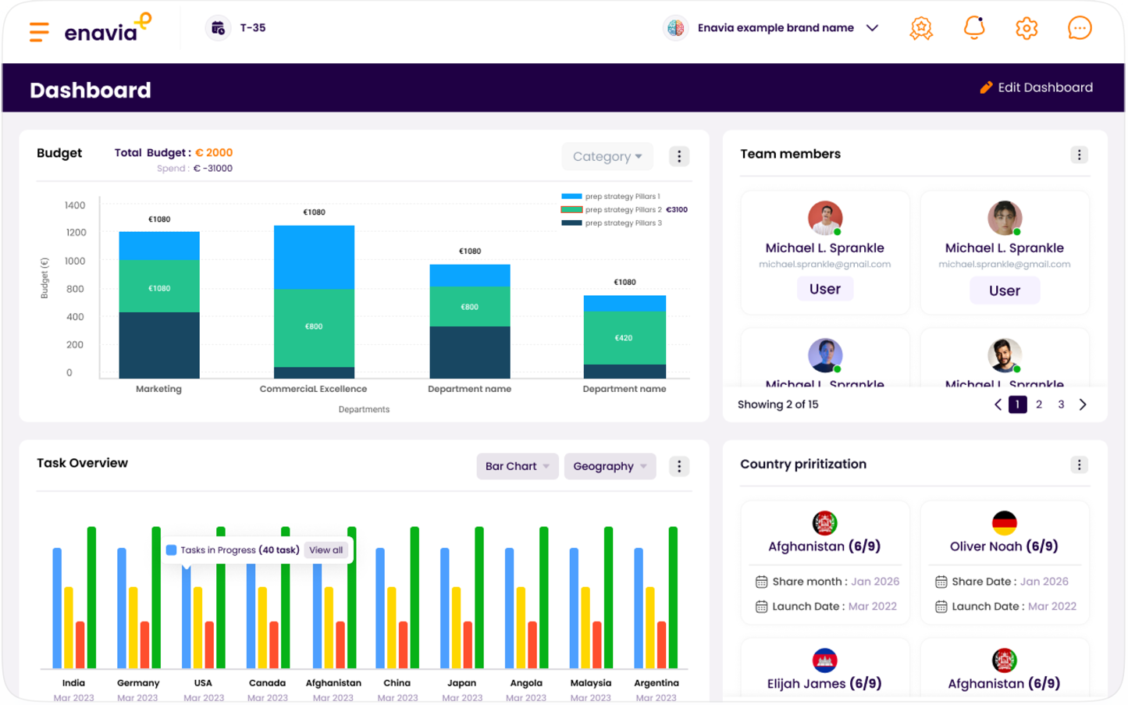Image resolution: width=1128 pixels, height=705 pixels.
Task: Open Budget card three-dot menu
Action: (678, 157)
